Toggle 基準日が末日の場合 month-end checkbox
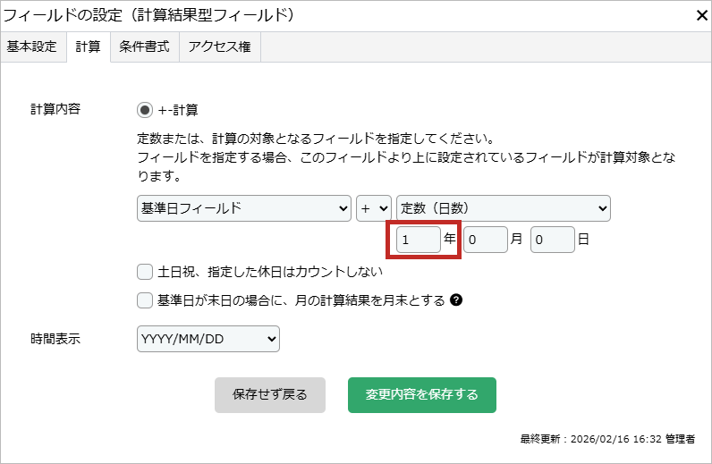 pyautogui.click(x=145, y=300)
